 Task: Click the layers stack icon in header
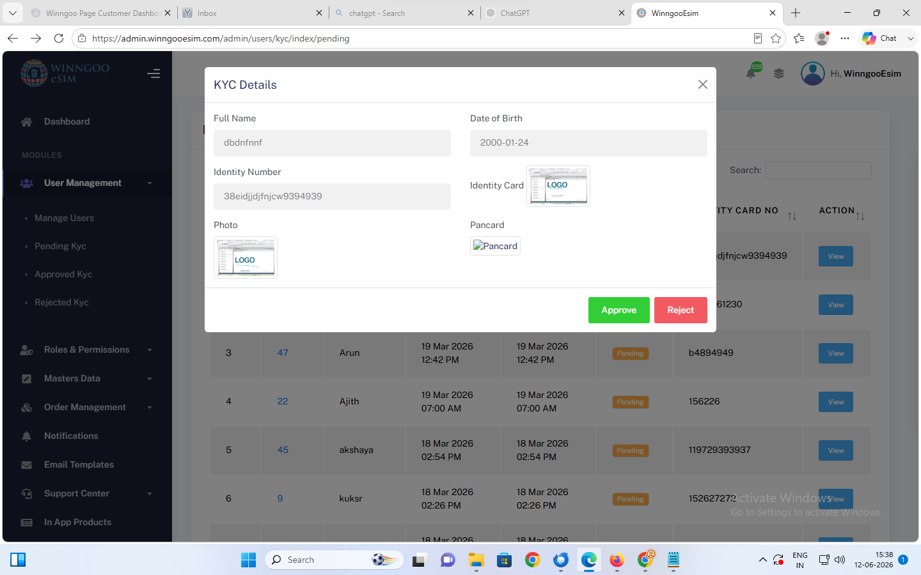point(779,73)
